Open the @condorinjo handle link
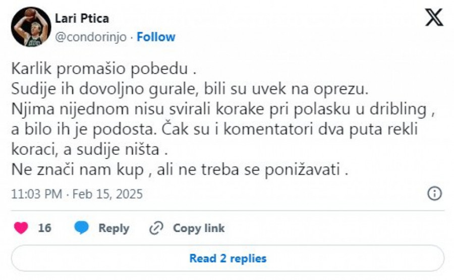454x280 pixels. (x=91, y=37)
